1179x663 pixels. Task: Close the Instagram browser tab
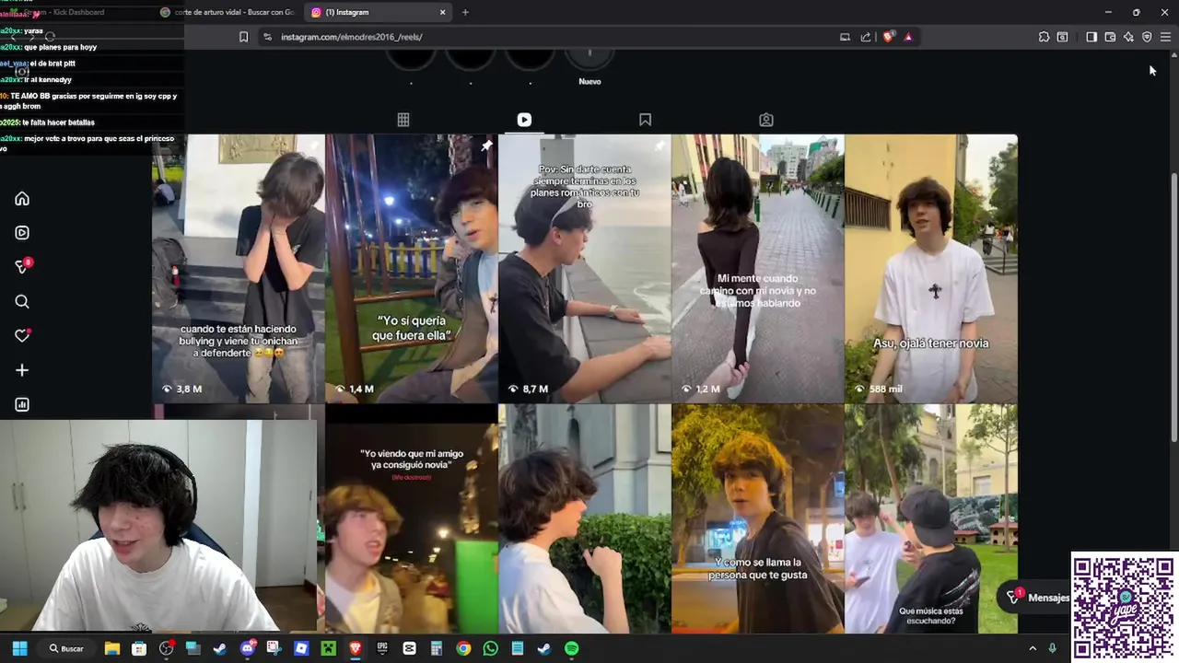442,12
